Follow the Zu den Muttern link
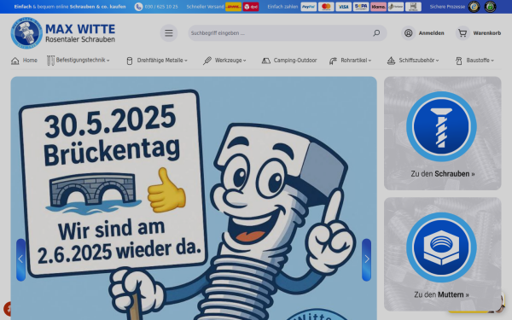512x320 pixels. pyautogui.click(x=441, y=295)
